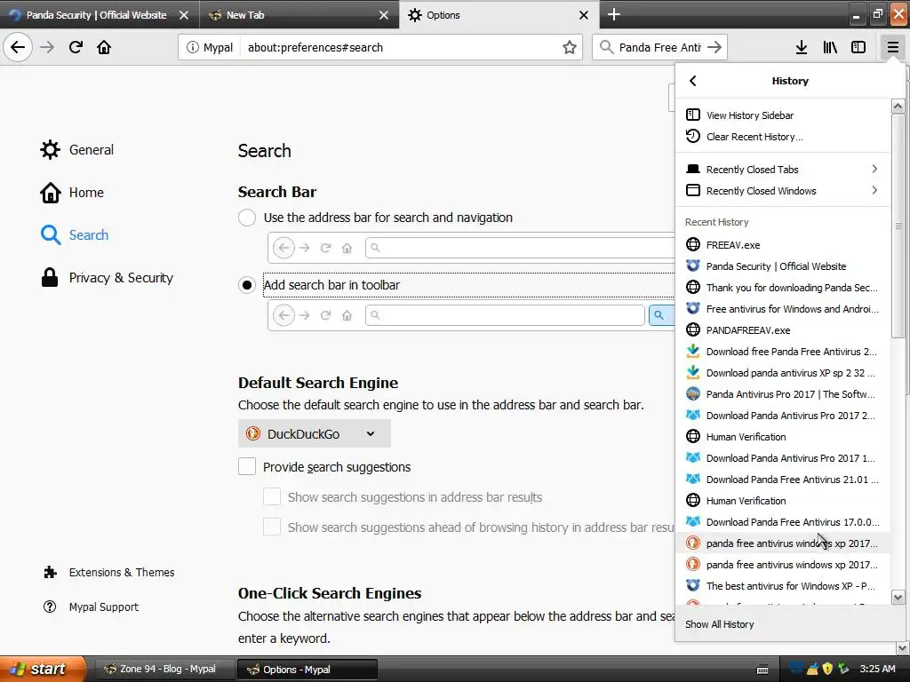Screen dimensions: 910x682
Task: Select address bar for search and navigation
Action: (247, 218)
